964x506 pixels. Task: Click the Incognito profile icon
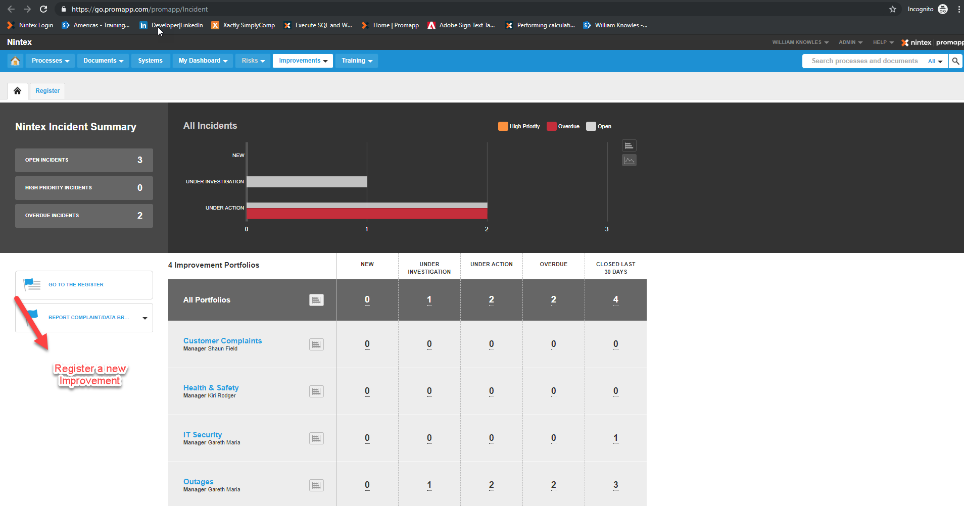coord(943,9)
